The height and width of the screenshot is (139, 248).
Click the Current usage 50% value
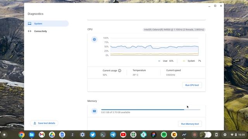point(105,75)
